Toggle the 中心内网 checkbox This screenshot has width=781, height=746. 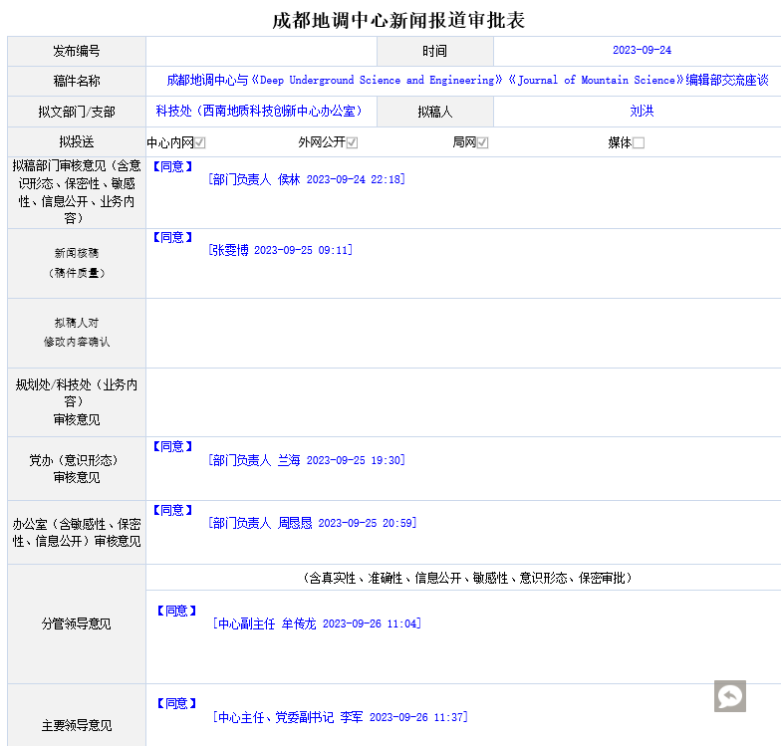pos(200,142)
